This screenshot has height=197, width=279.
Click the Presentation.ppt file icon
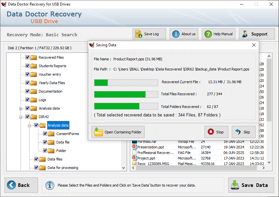[134, 147]
